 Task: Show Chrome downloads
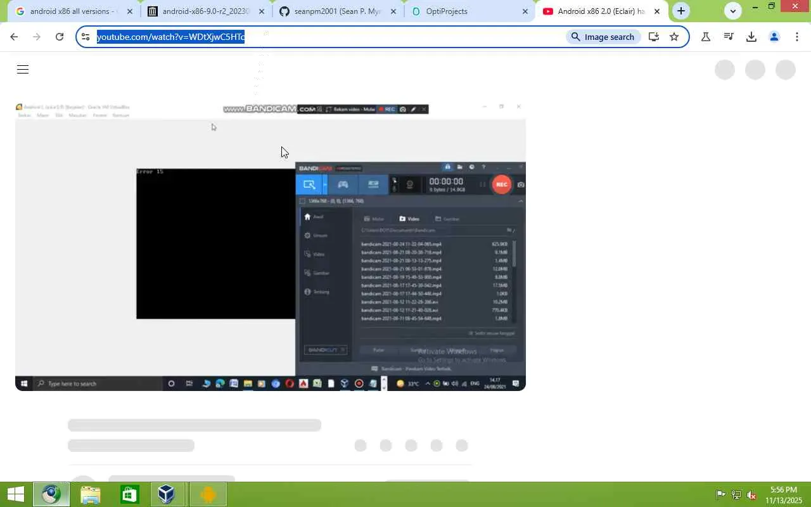point(751,37)
